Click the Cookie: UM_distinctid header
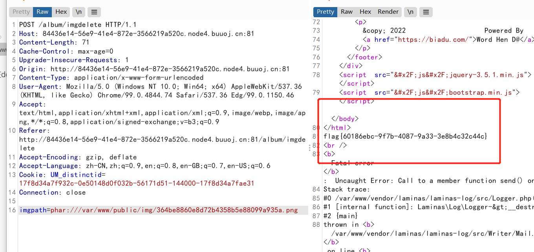Image resolution: width=534 pixels, height=252 pixels. pos(137,179)
